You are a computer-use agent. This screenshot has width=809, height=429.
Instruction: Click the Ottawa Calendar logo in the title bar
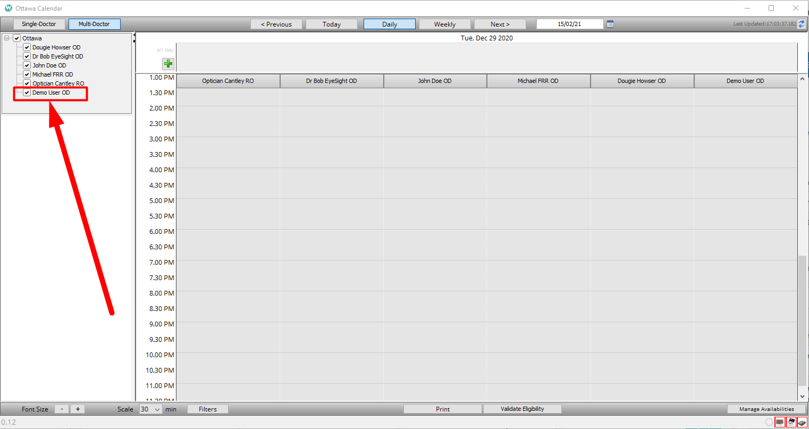7,8
